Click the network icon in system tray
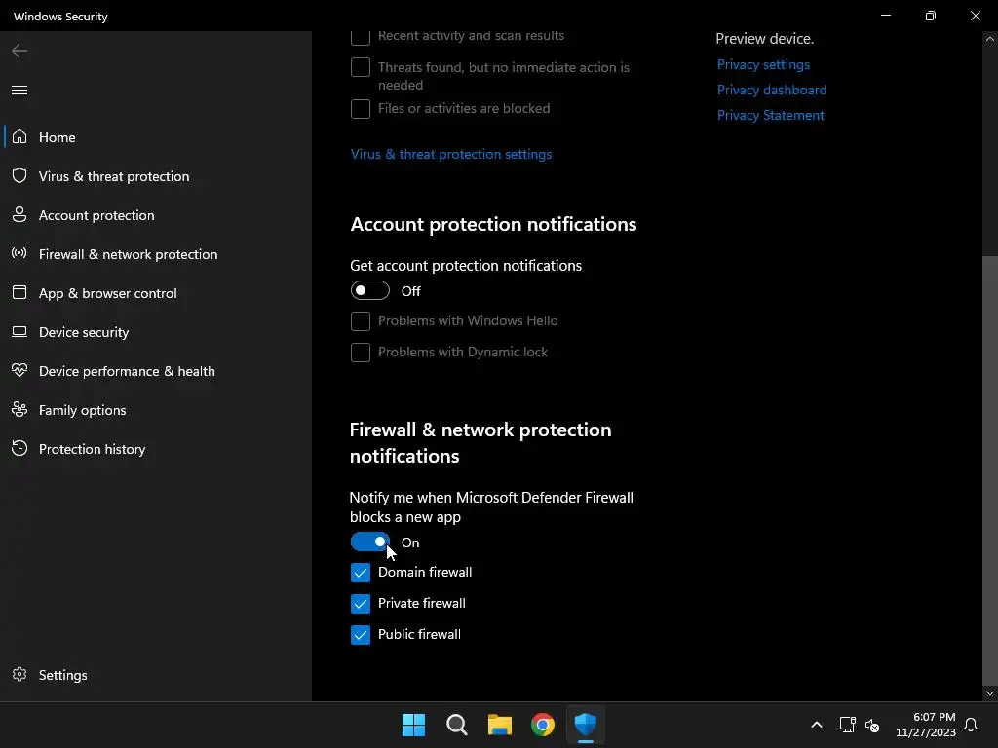The width and height of the screenshot is (998, 748). [x=847, y=725]
